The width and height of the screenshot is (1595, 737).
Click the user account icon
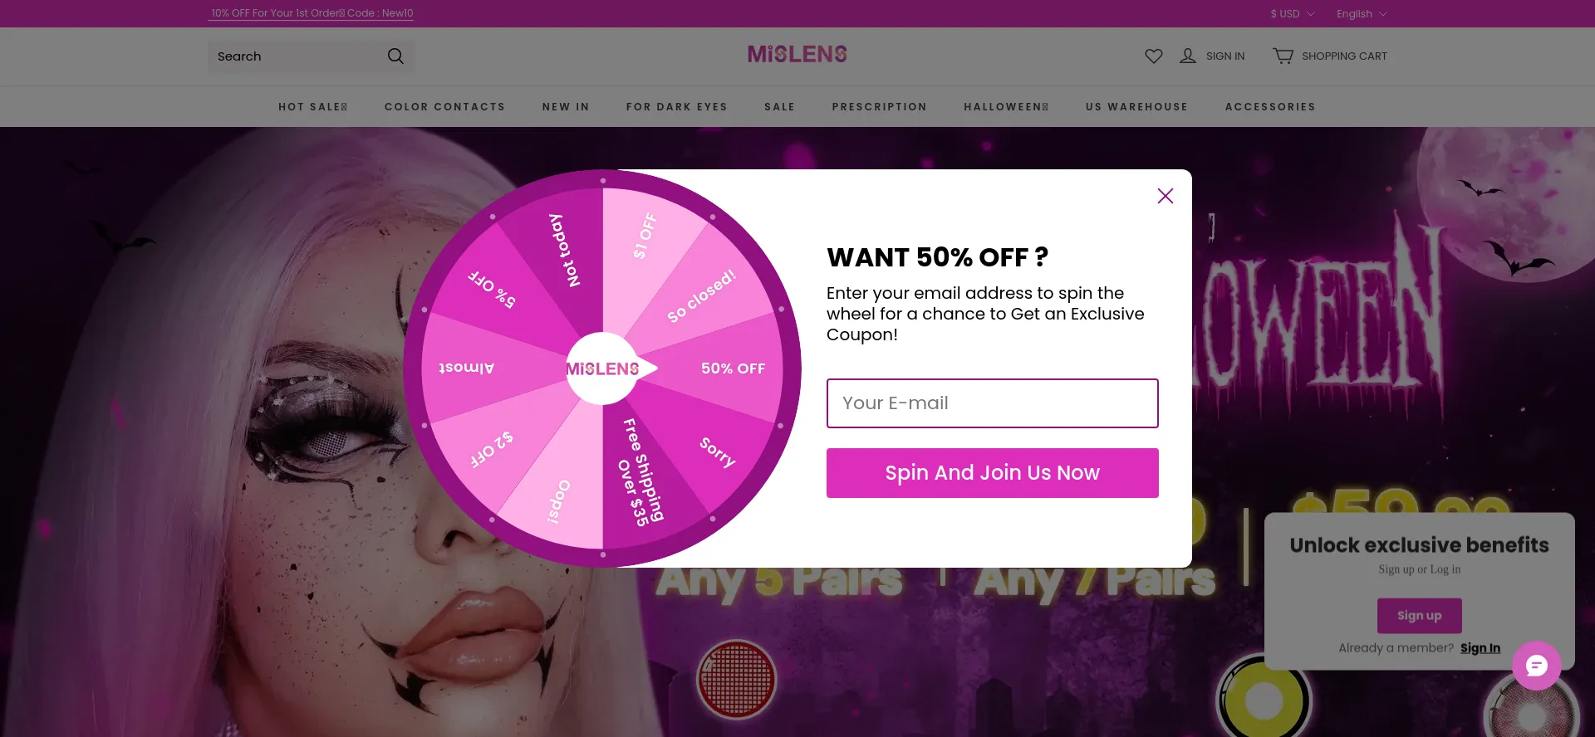coord(1188,56)
